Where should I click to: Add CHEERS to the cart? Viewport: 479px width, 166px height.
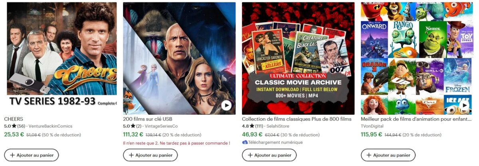pos(32,155)
